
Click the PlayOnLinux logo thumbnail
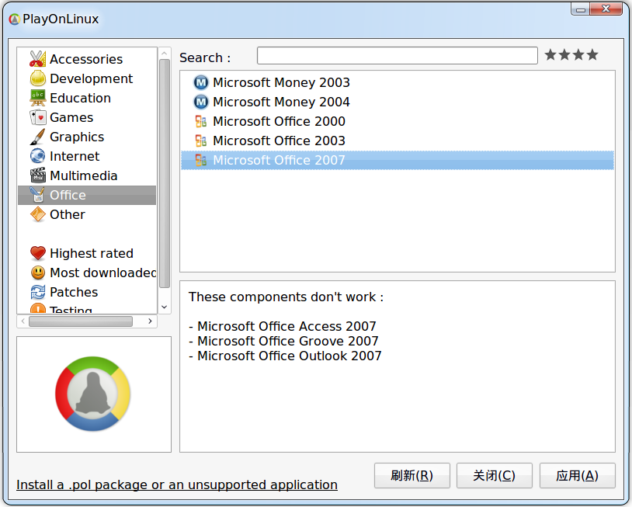pyautogui.click(x=93, y=394)
